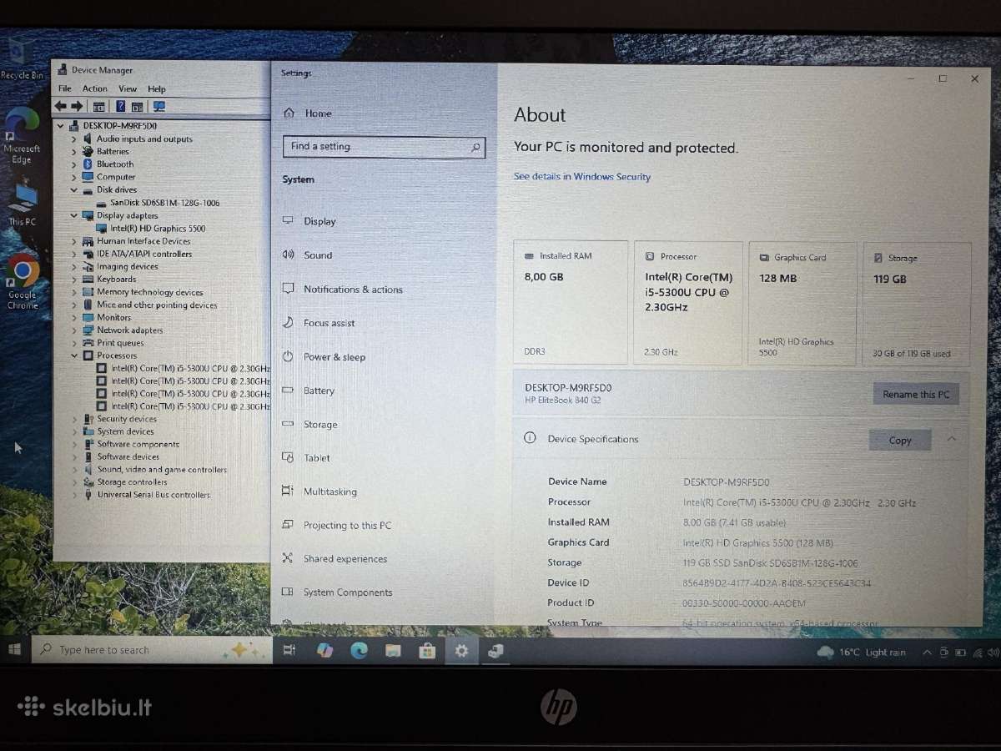The width and height of the screenshot is (1001, 751).
Task: Open Task View from the taskbar
Action: tap(289, 651)
